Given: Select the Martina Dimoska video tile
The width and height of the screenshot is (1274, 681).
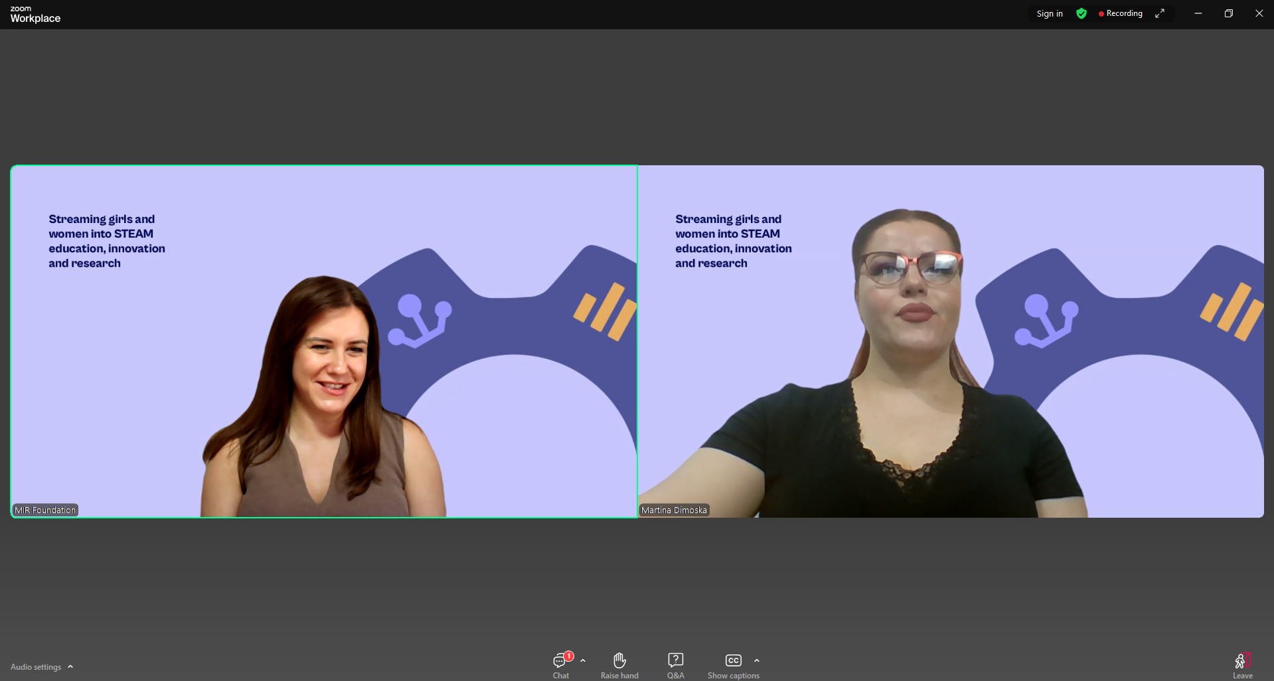Looking at the screenshot, I should (x=951, y=341).
